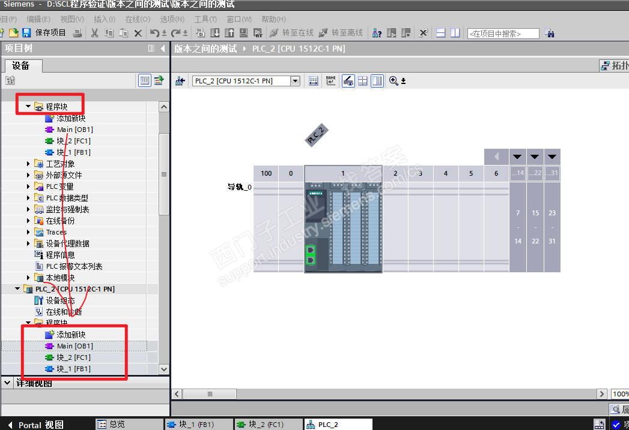Expand the 详细视图 panel

tap(7, 383)
